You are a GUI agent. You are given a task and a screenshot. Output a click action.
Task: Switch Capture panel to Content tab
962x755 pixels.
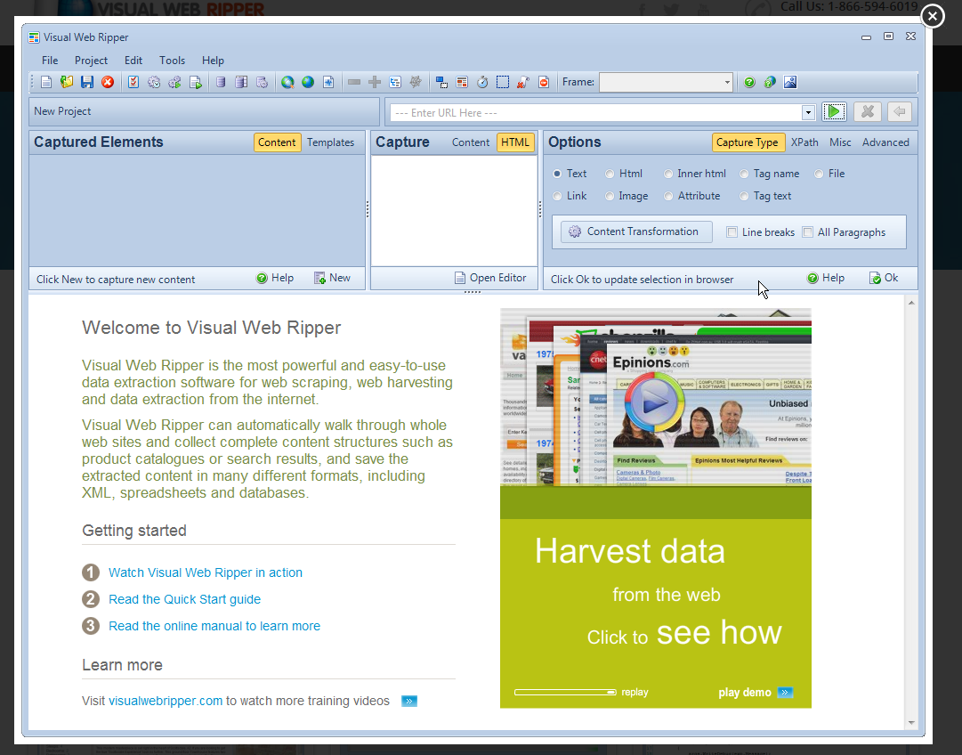[x=471, y=142]
